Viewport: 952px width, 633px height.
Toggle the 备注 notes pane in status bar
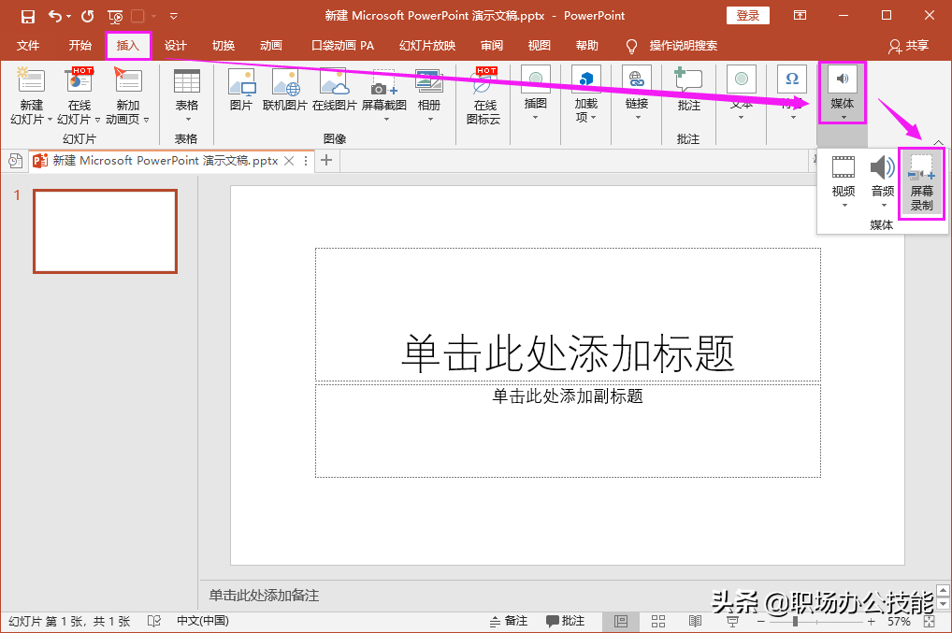coord(508,621)
